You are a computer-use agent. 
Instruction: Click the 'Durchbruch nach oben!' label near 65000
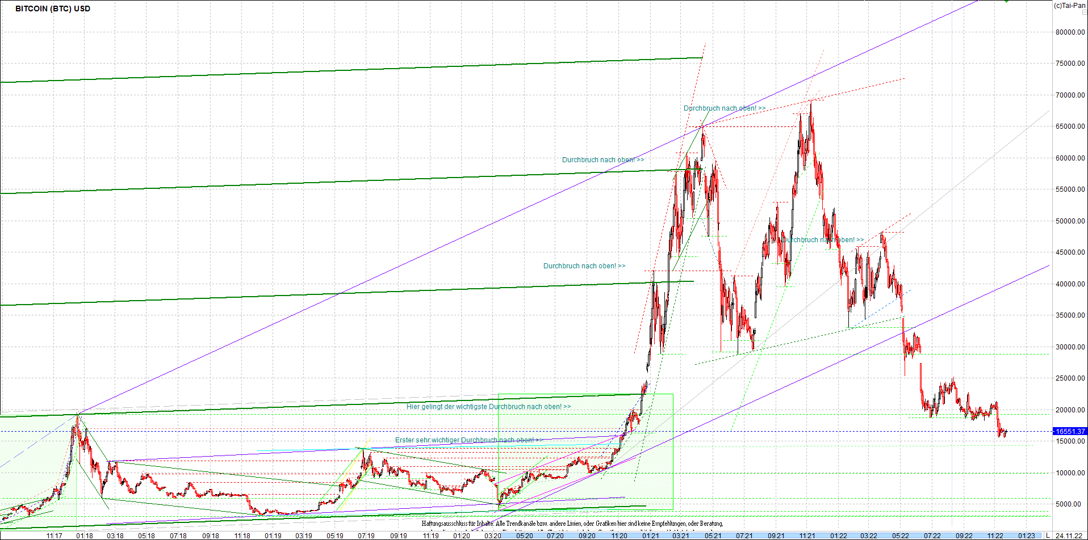(x=725, y=108)
